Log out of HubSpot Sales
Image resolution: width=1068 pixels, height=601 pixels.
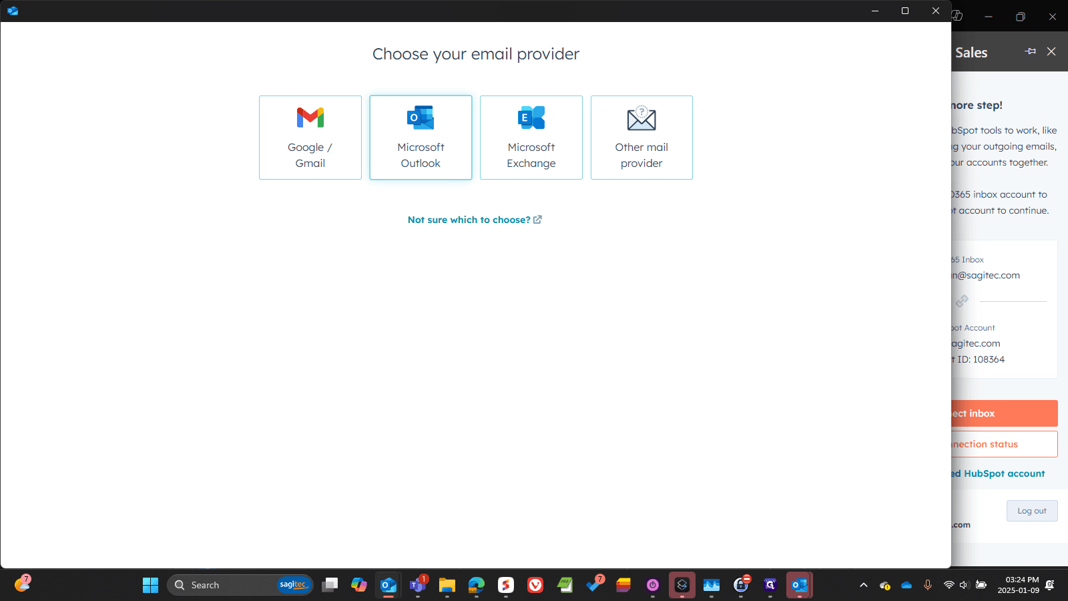pos(1032,511)
